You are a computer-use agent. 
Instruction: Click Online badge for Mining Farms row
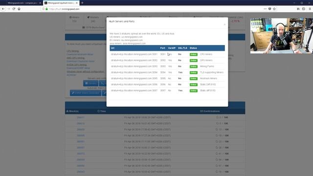click(194, 66)
